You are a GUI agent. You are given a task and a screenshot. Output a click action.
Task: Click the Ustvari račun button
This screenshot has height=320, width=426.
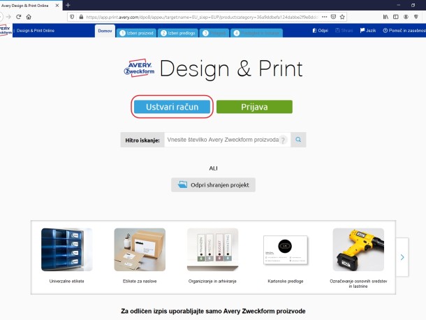tap(172, 107)
